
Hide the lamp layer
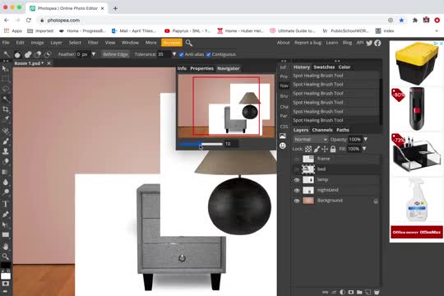coord(297,180)
